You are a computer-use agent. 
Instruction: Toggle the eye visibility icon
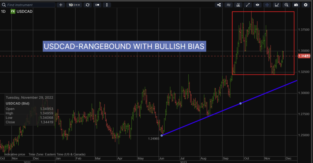[x=257, y=5]
